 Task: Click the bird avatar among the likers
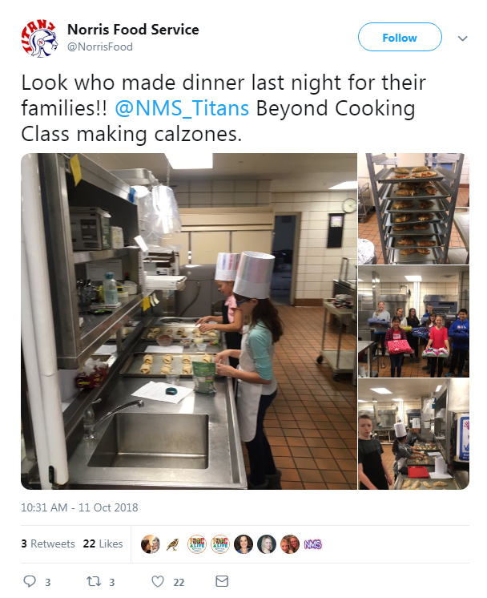pyautogui.click(x=173, y=544)
